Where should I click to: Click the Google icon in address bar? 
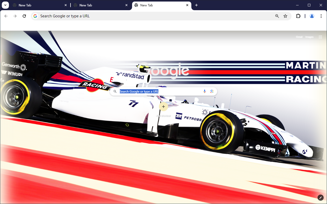(35, 16)
